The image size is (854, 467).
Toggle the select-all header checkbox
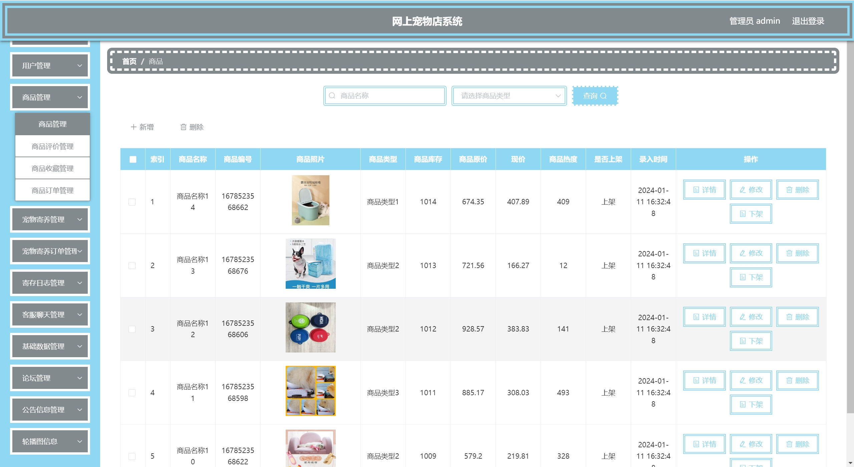coord(133,160)
